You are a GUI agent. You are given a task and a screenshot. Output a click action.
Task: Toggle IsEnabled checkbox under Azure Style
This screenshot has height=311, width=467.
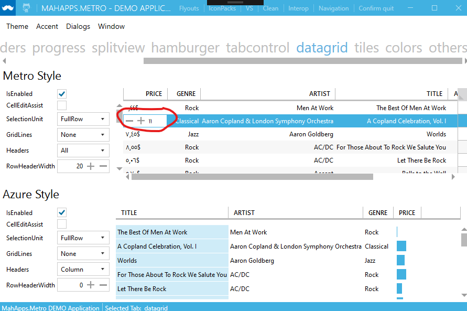(x=61, y=212)
